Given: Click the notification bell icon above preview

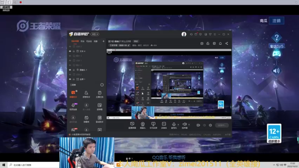Looking at the screenshot, I should 220,43.
